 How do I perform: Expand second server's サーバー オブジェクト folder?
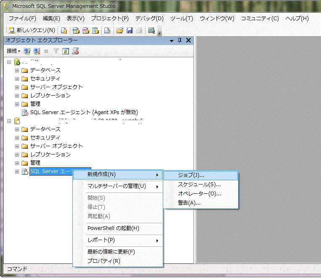pos(17,147)
